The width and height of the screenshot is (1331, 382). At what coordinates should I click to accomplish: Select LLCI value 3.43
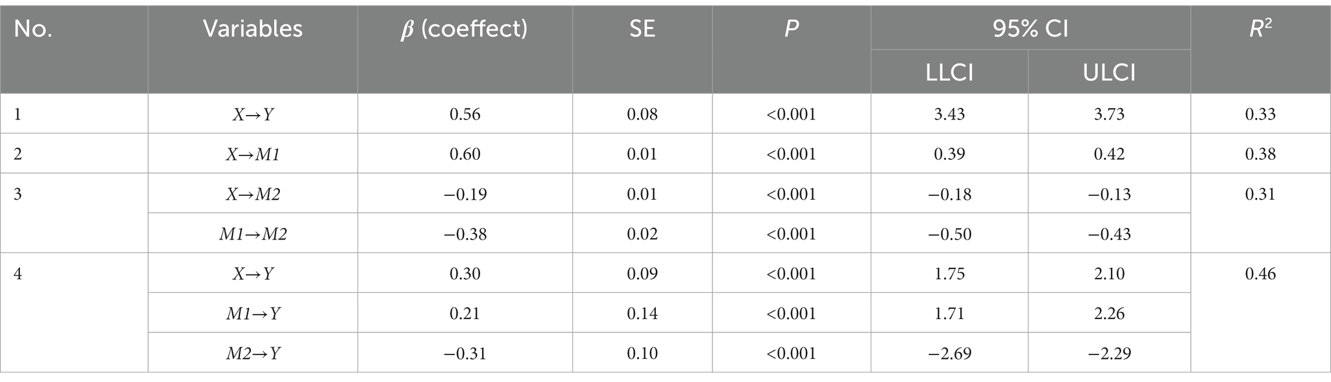(x=949, y=114)
